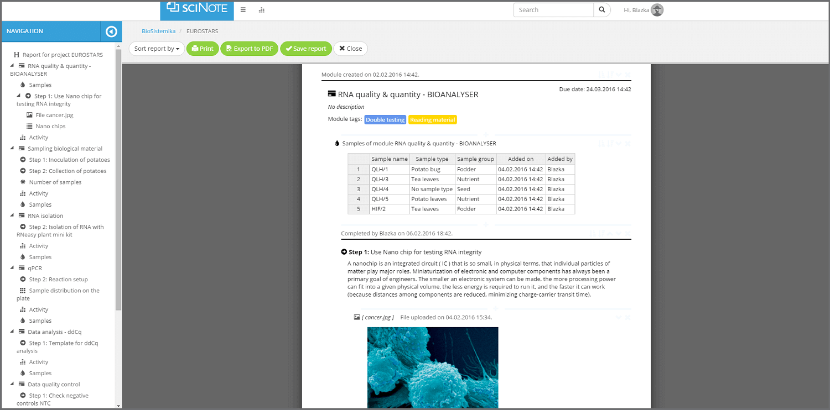Open the BioSistemika breadcrumb link
The height and width of the screenshot is (410, 830).
pyautogui.click(x=159, y=31)
